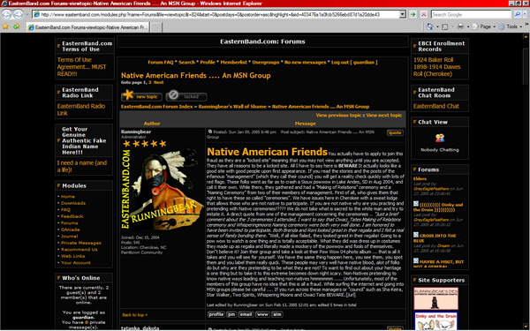Open the Memberlist forum link

pyautogui.click(x=233, y=62)
